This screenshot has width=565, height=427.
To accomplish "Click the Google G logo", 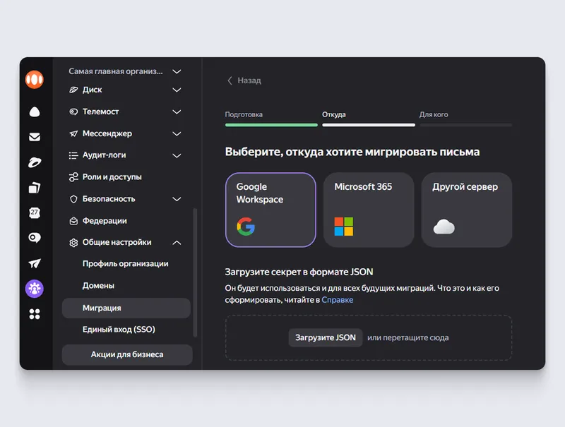I will (x=246, y=227).
